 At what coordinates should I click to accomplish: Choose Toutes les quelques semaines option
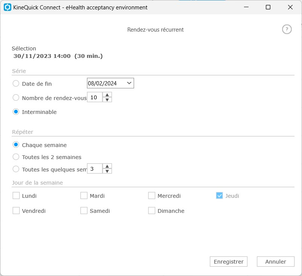[x=16, y=169]
